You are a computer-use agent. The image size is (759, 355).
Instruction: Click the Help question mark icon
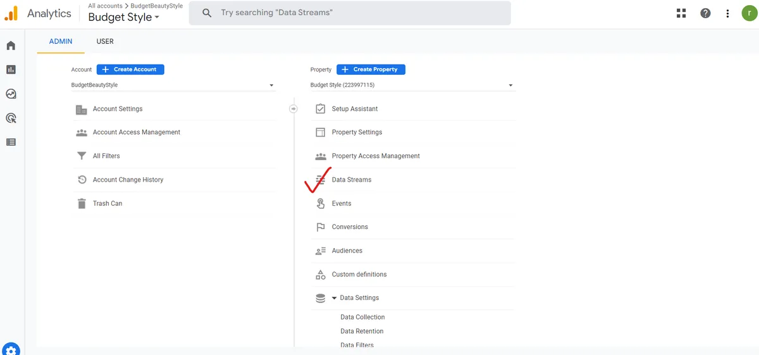coord(705,13)
